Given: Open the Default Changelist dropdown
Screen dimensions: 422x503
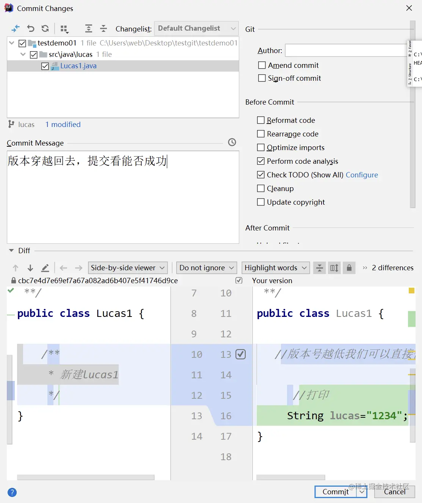Looking at the screenshot, I should 196,28.
